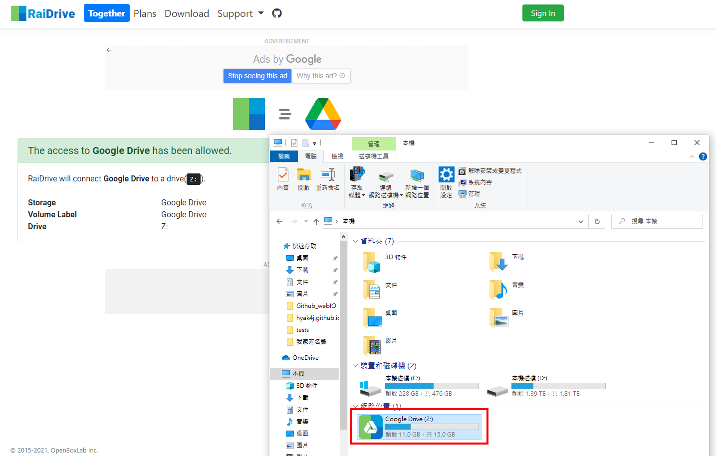The image size is (716, 456).
Task: Select Github_webIO folder in navigation pane
Action: click(311, 306)
